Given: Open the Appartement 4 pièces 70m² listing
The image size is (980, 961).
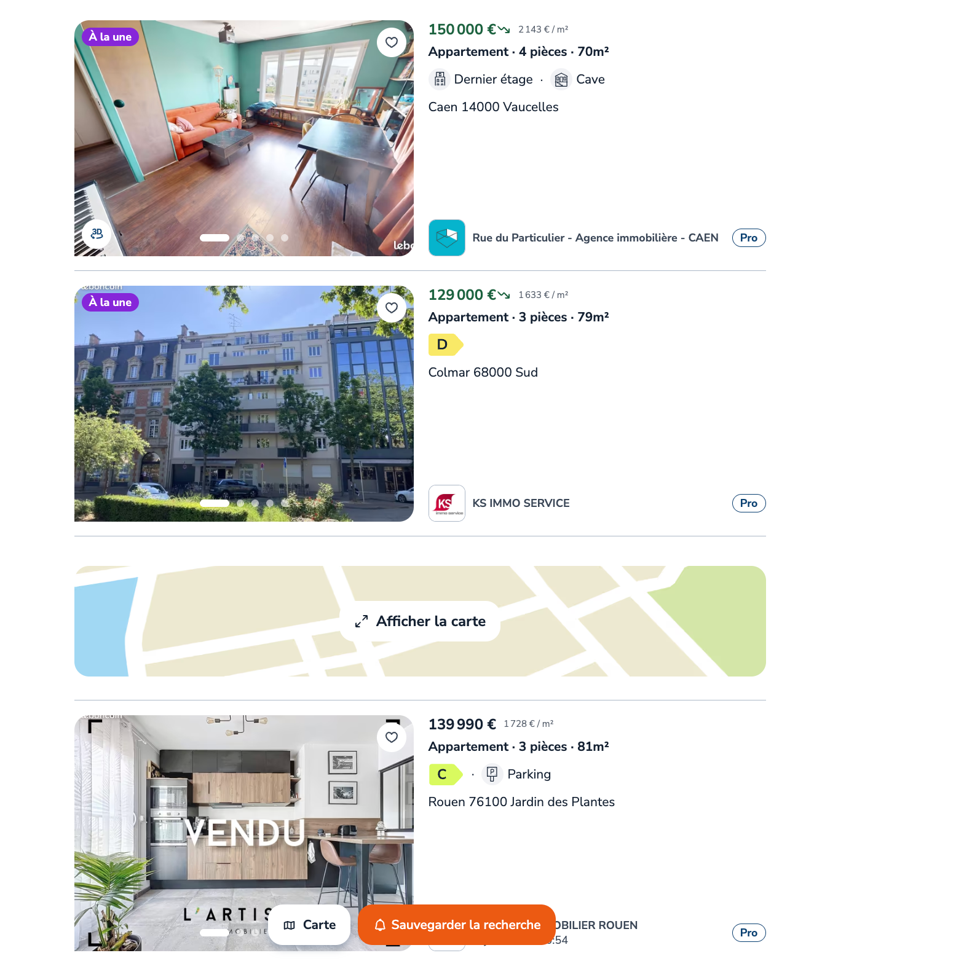Looking at the screenshot, I should (519, 52).
